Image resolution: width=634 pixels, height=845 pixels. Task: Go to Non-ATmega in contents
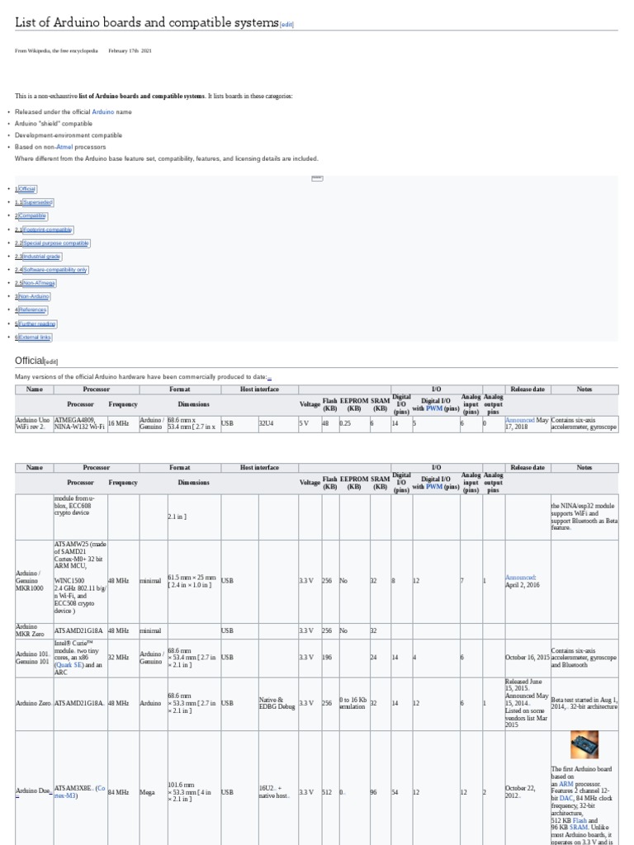point(39,284)
